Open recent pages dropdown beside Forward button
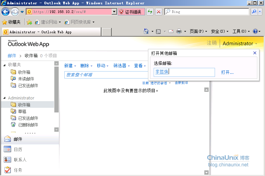The height and width of the screenshot is (176, 265). 22,12
